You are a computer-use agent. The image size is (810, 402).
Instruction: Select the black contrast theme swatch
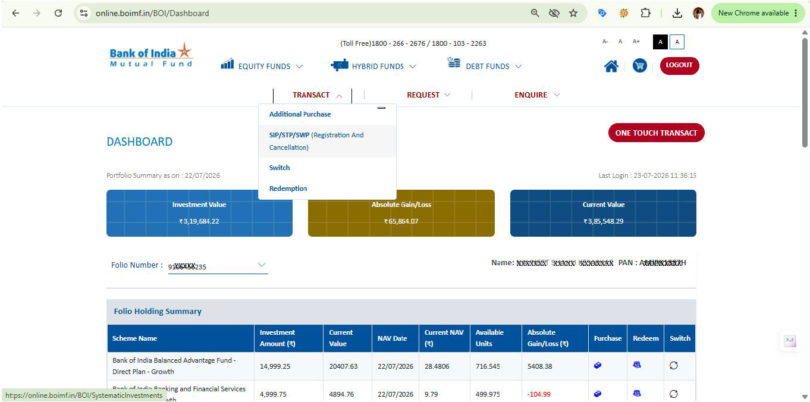pos(660,42)
